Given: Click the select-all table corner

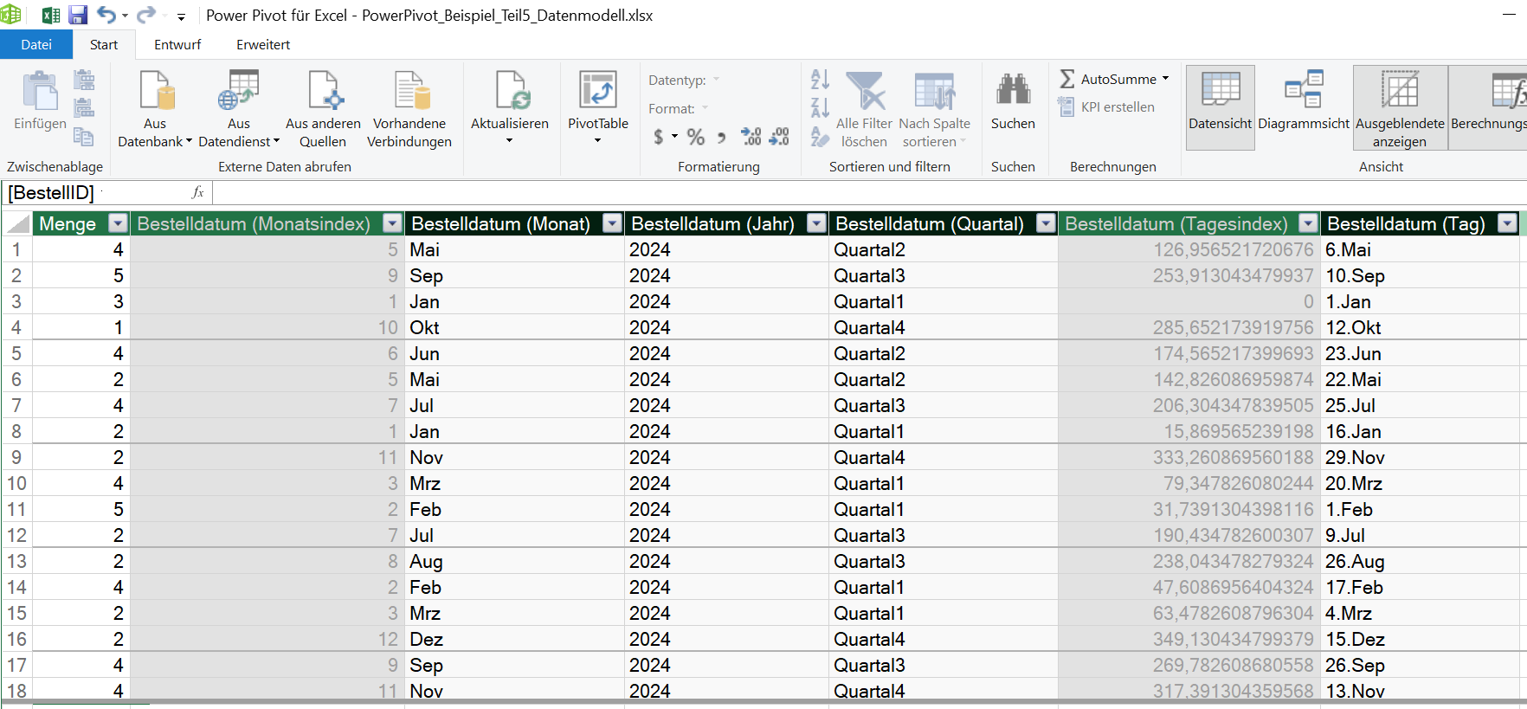Looking at the screenshot, I should pyautogui.click(x=16, y=223).
